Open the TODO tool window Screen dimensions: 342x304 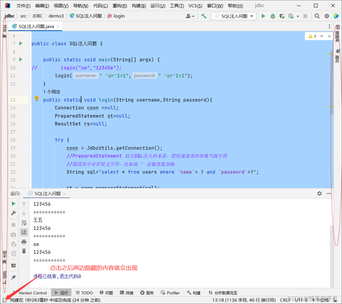point(84,293)
